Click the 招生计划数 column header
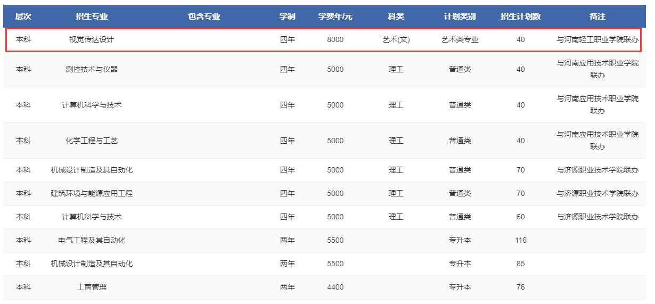This screenshot has height=304, width=655. click(x=520, y=17)
